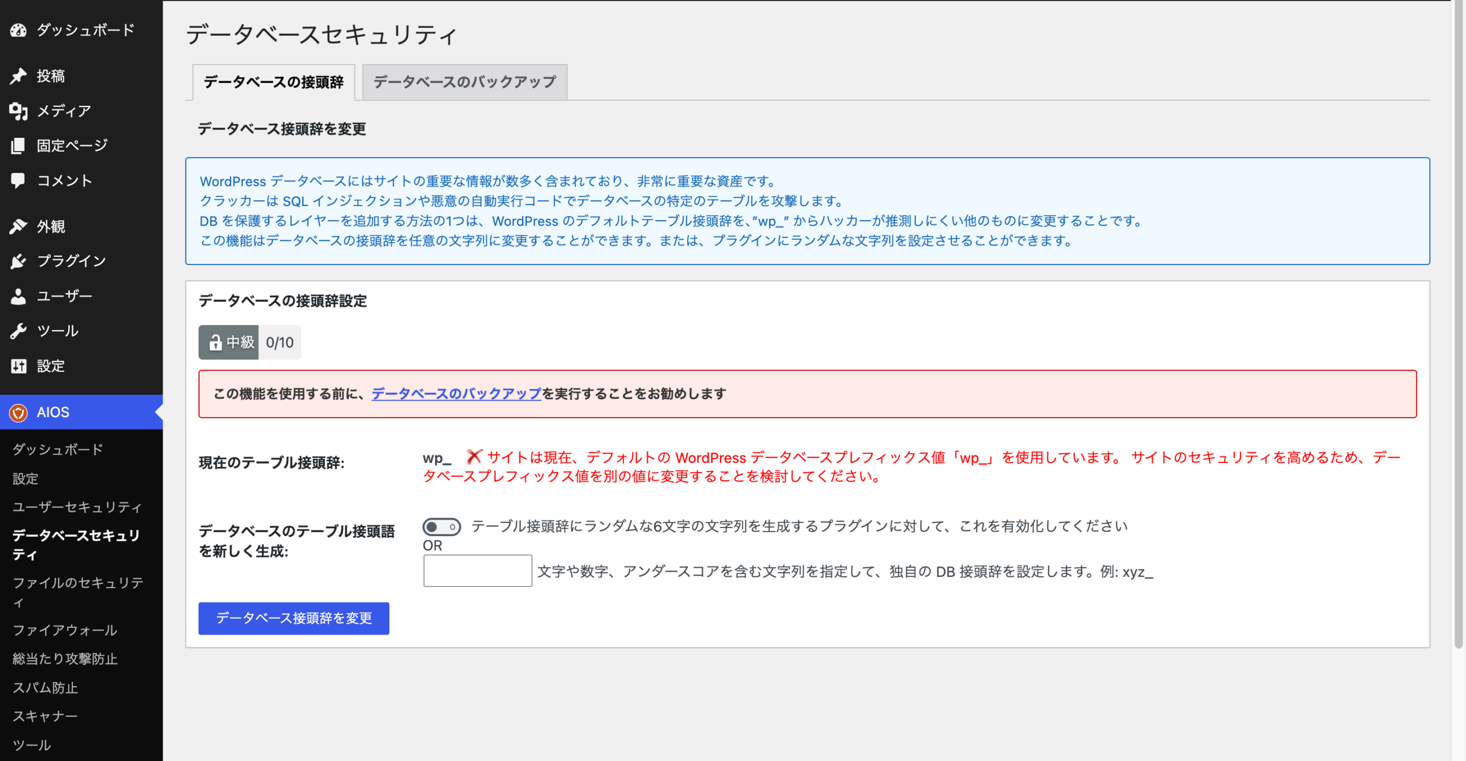Open 総当たり攻撃防止 submenu item
This screenshot has height=761, width=1466.
[x=65, y=659]
